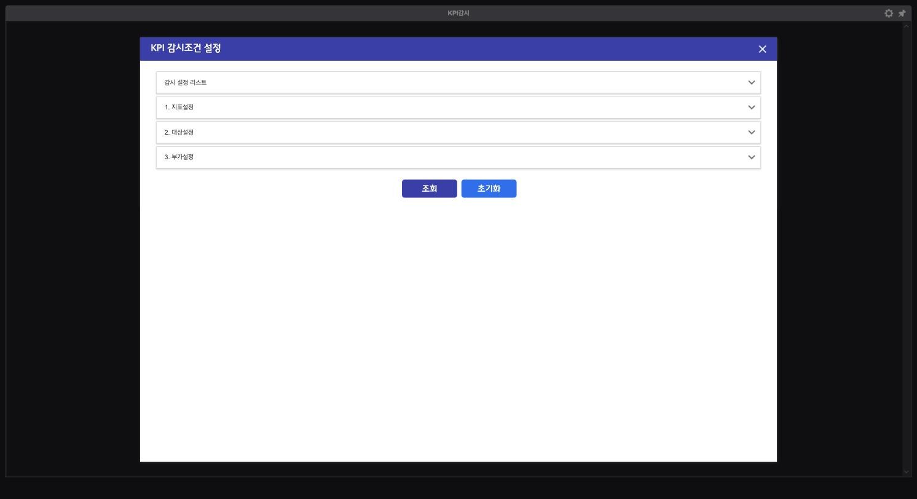Expand 1. 지표설정 using its chevron arrow

(x=751, y=108)
